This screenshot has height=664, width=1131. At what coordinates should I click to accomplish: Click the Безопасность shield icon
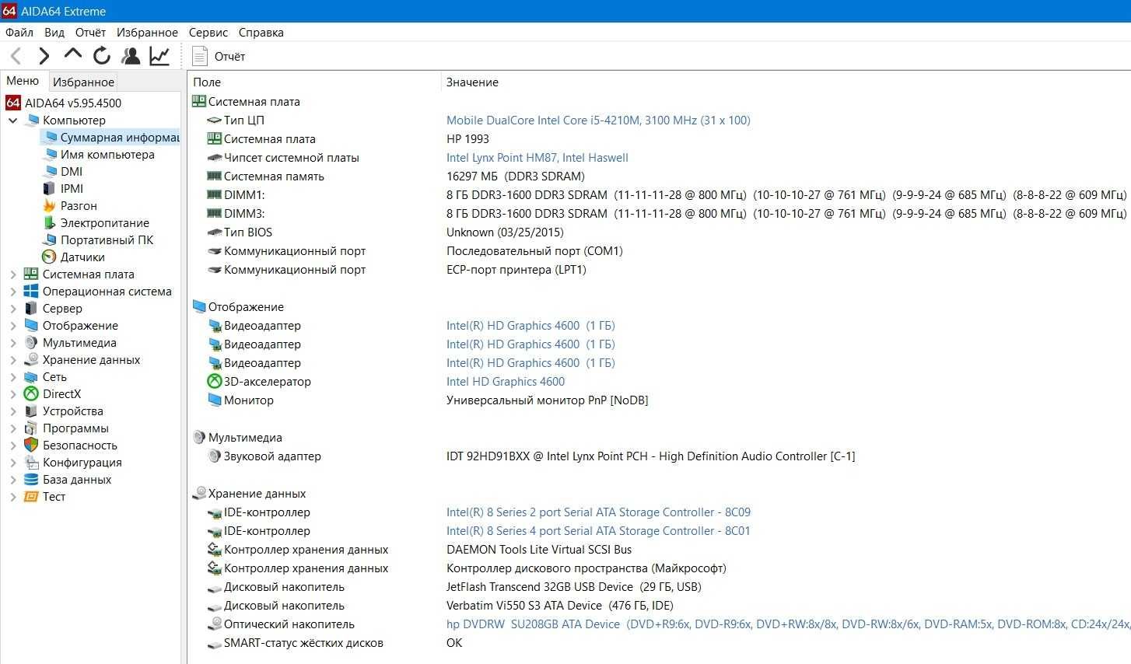tap(31, 446)
